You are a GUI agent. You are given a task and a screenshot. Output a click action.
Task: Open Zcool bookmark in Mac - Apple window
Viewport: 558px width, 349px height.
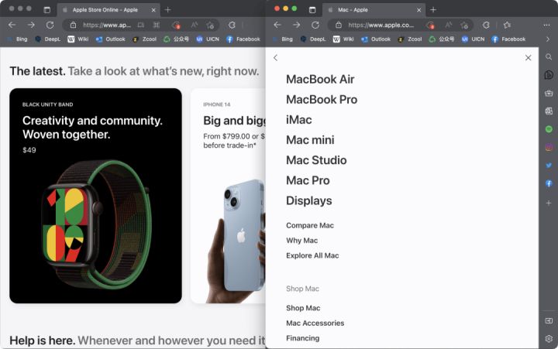[x=410, y=39]
